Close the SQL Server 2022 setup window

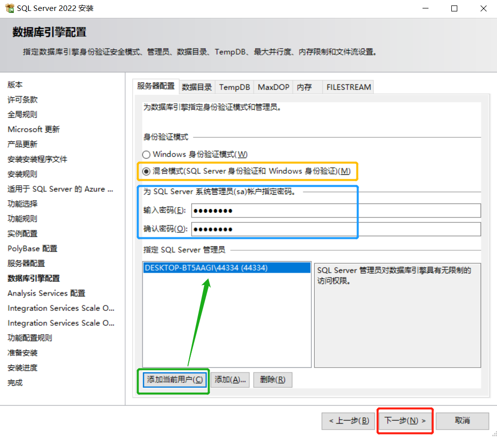coord(484,8)
